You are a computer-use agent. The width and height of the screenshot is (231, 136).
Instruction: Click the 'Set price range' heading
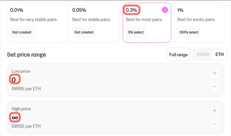pos(26,55)
